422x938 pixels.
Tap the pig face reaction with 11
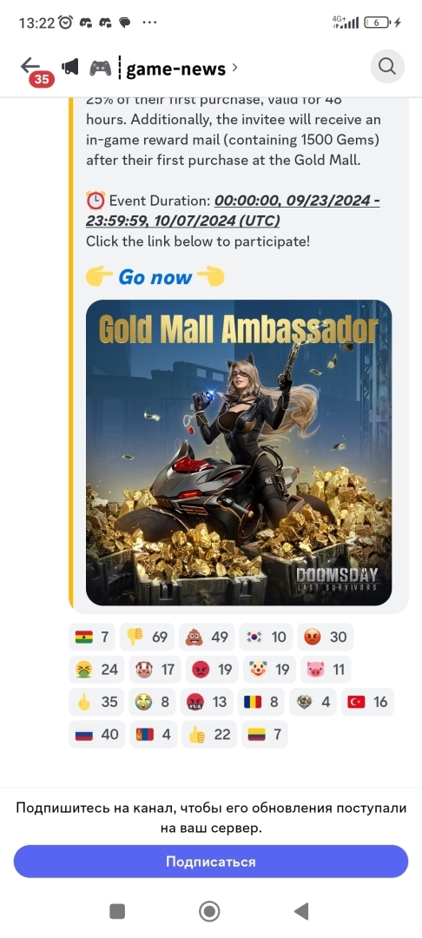pyautogui.click(x=325, y=670)
